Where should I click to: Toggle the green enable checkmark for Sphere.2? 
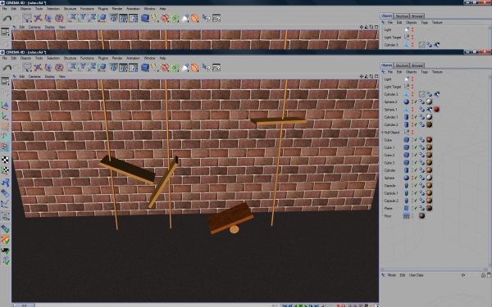[x=416, y=102]
